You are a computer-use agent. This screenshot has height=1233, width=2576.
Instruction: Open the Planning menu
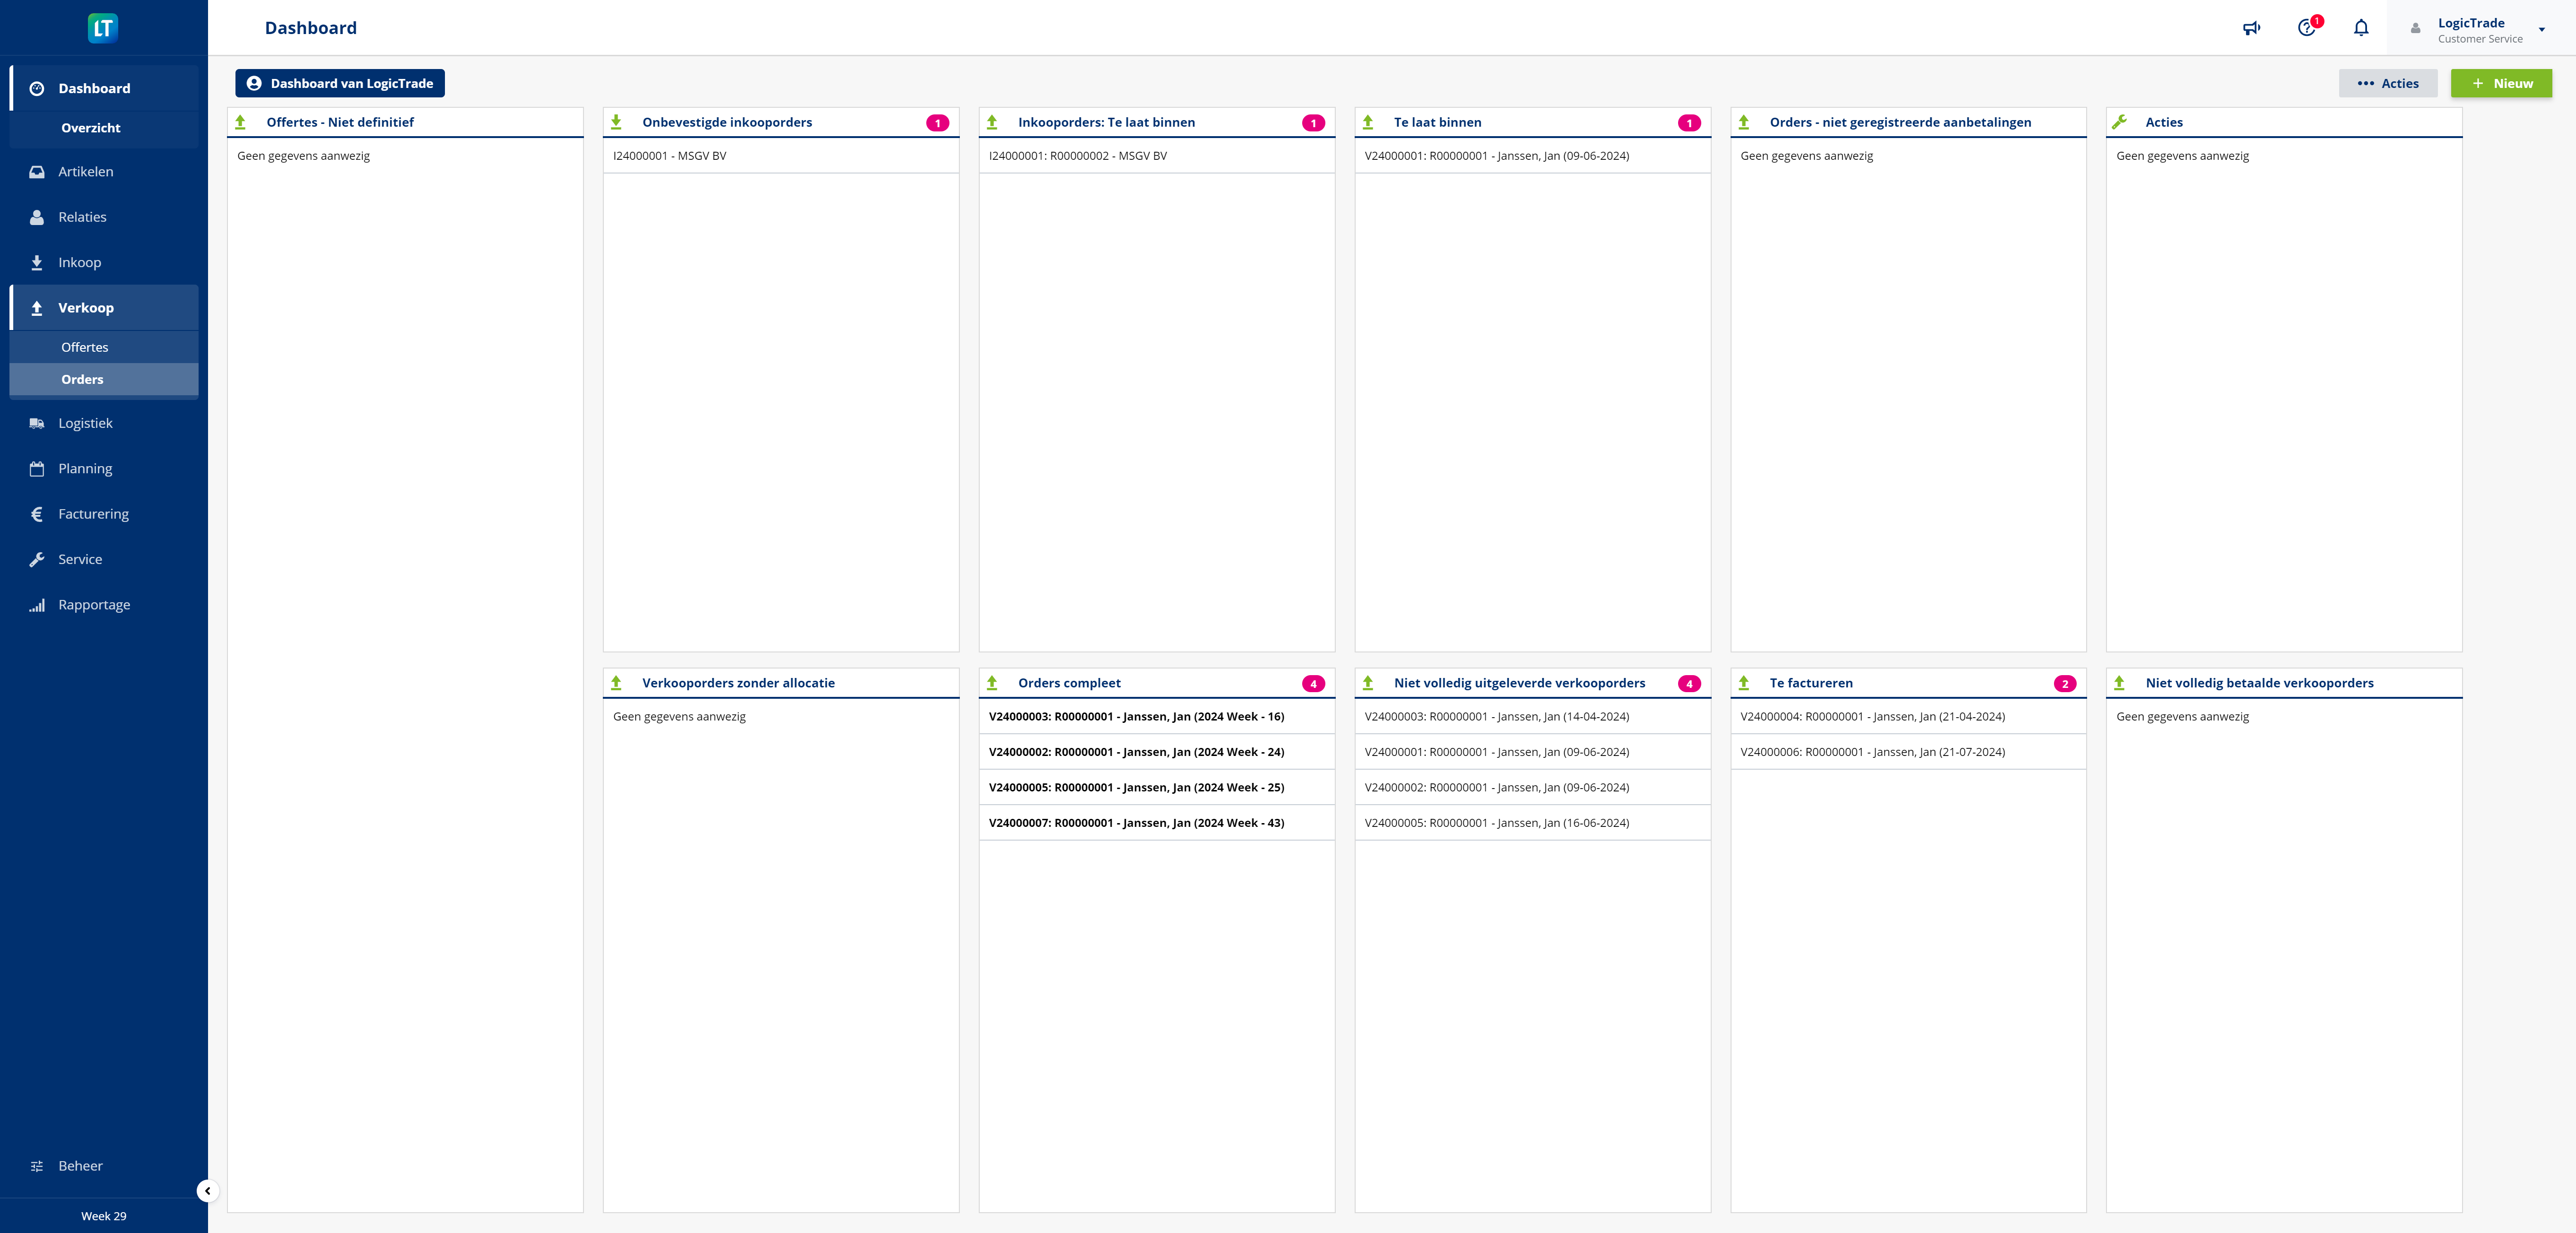point(104,468)
